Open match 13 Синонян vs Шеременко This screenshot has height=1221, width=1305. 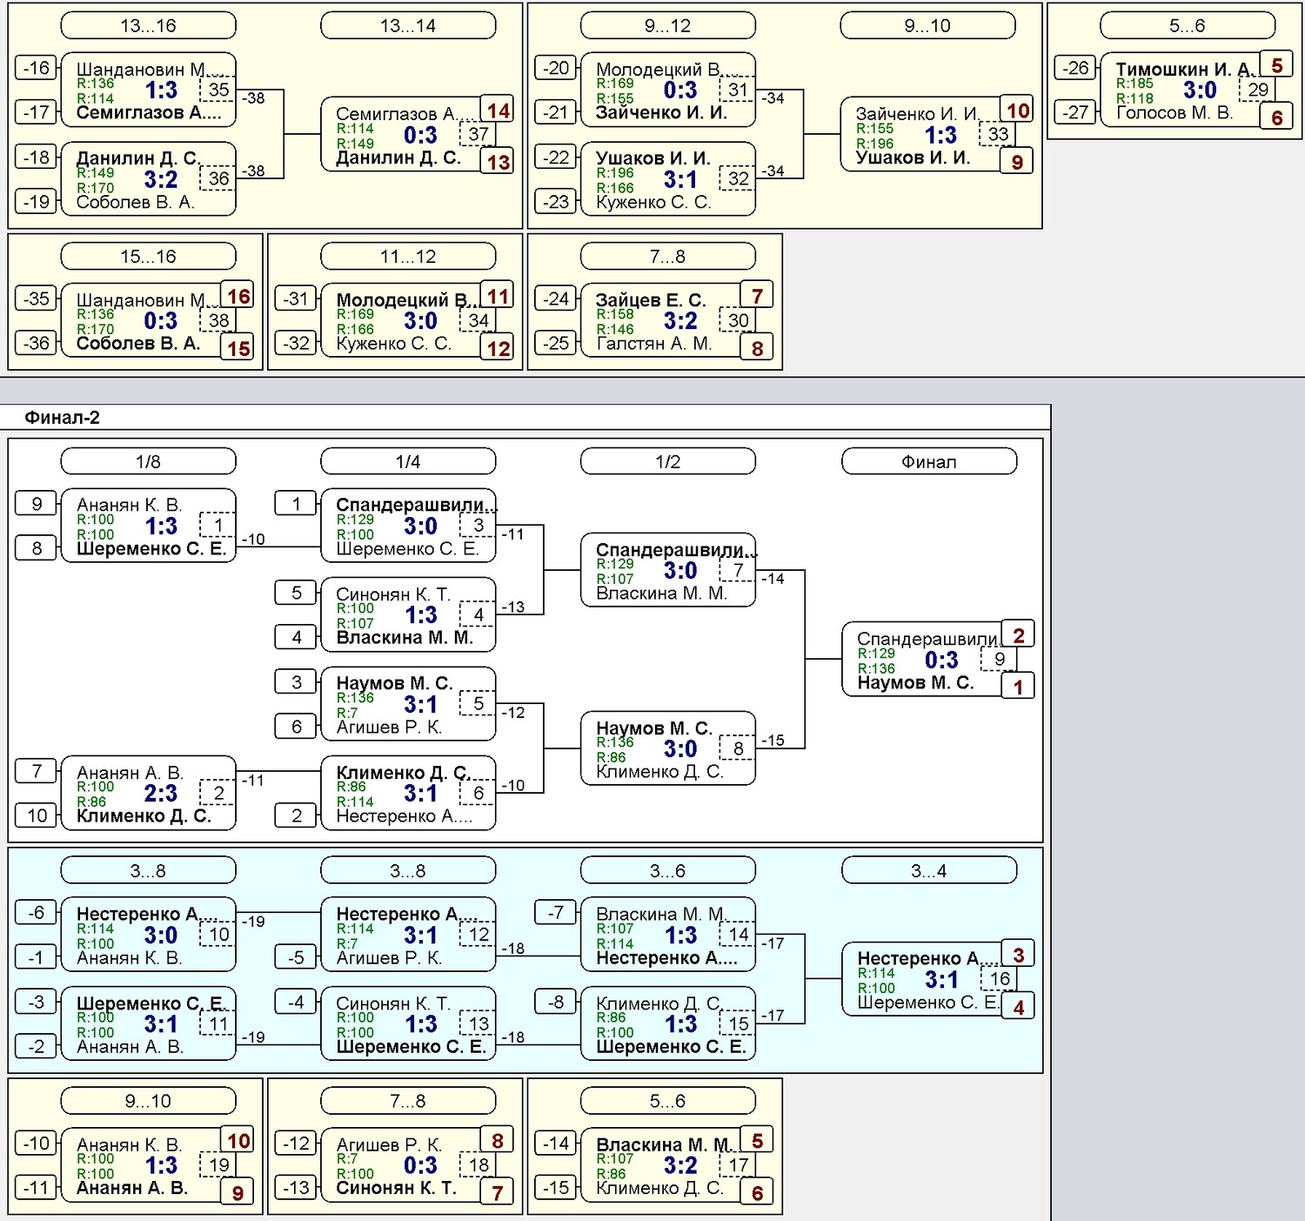click(x=408, y=1024)
